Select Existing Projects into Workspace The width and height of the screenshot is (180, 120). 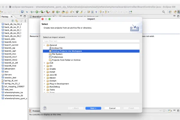[x=67, y=51]
